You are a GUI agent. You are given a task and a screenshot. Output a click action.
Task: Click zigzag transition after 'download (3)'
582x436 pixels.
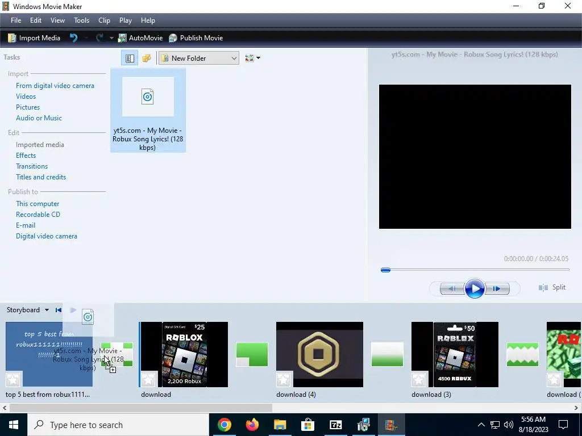[522, 354]
